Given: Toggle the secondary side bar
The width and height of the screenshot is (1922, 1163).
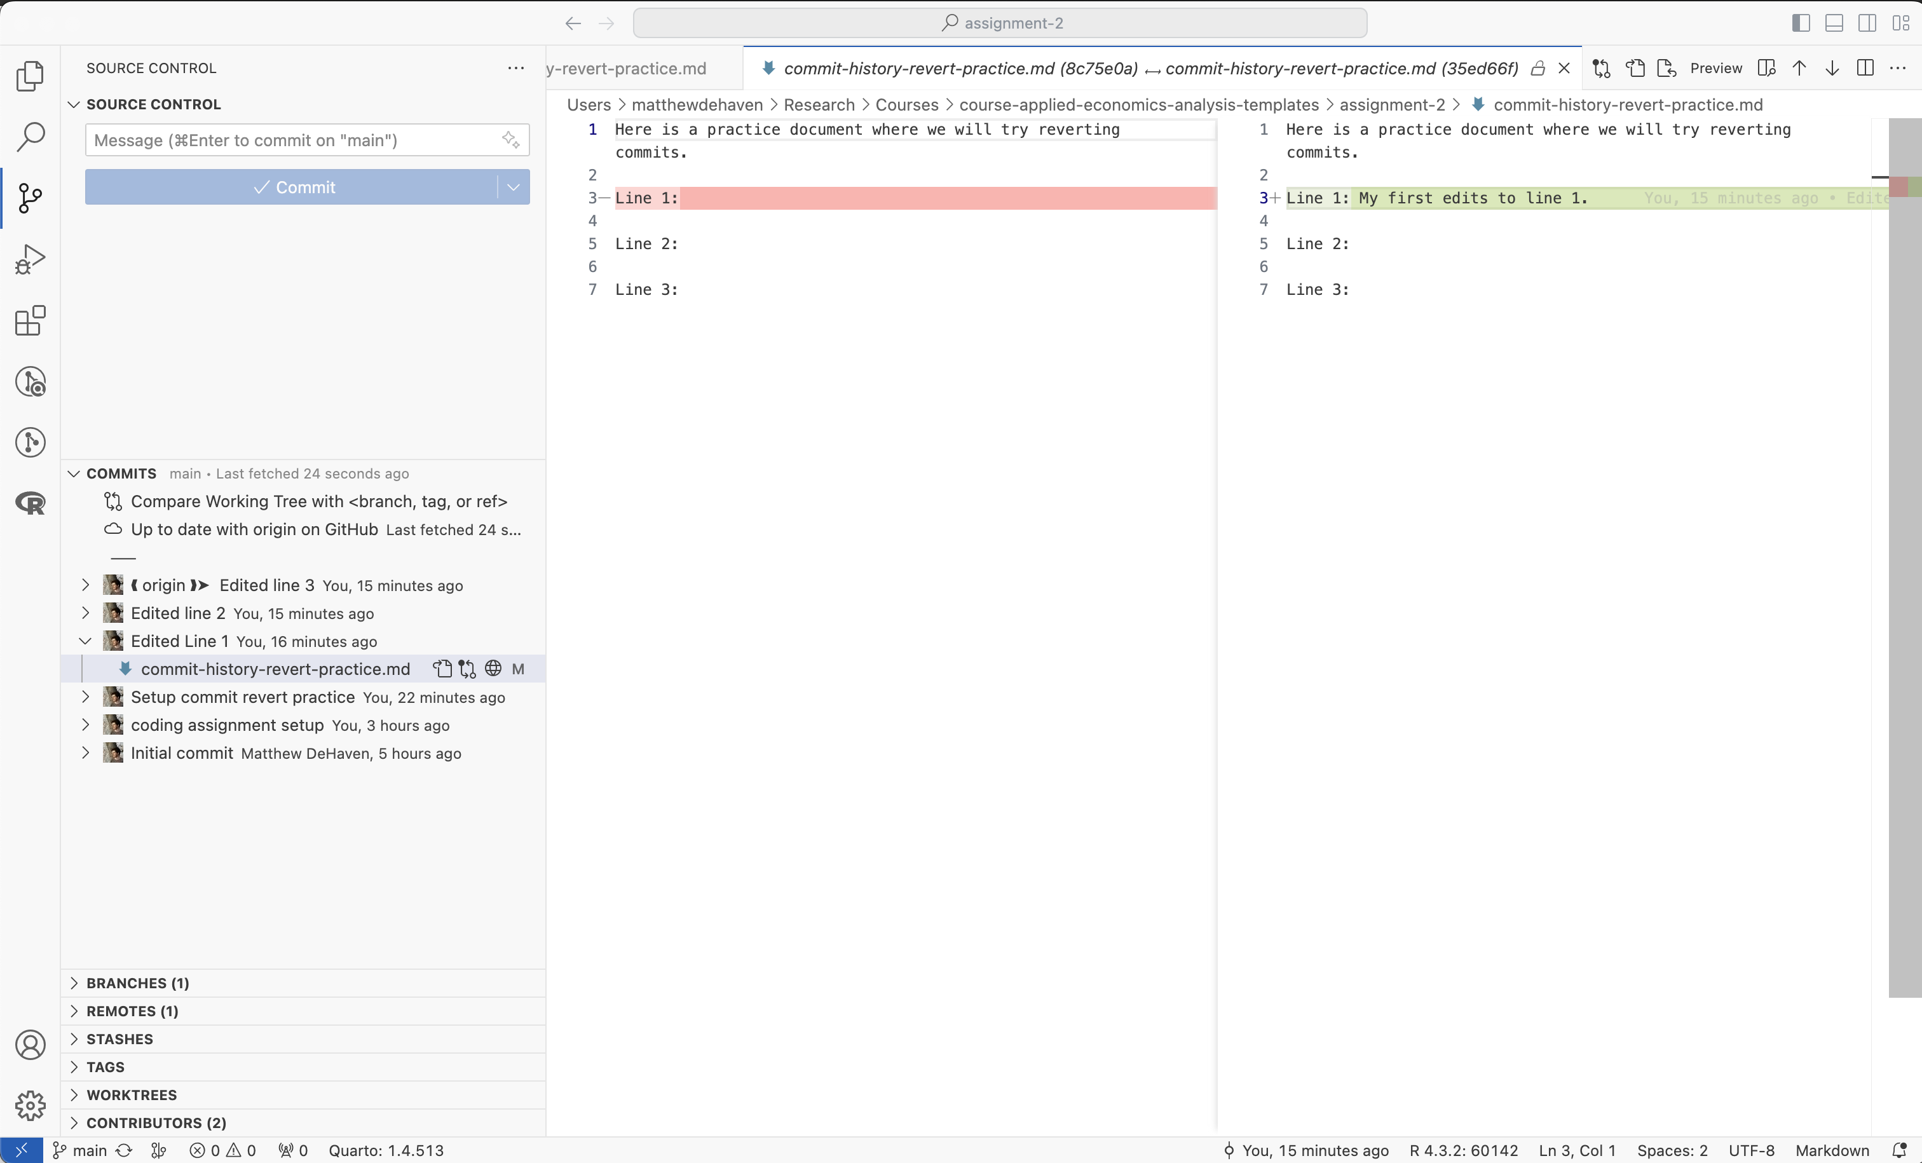Looking at the screenshot, I should (x=1867, y=23).
